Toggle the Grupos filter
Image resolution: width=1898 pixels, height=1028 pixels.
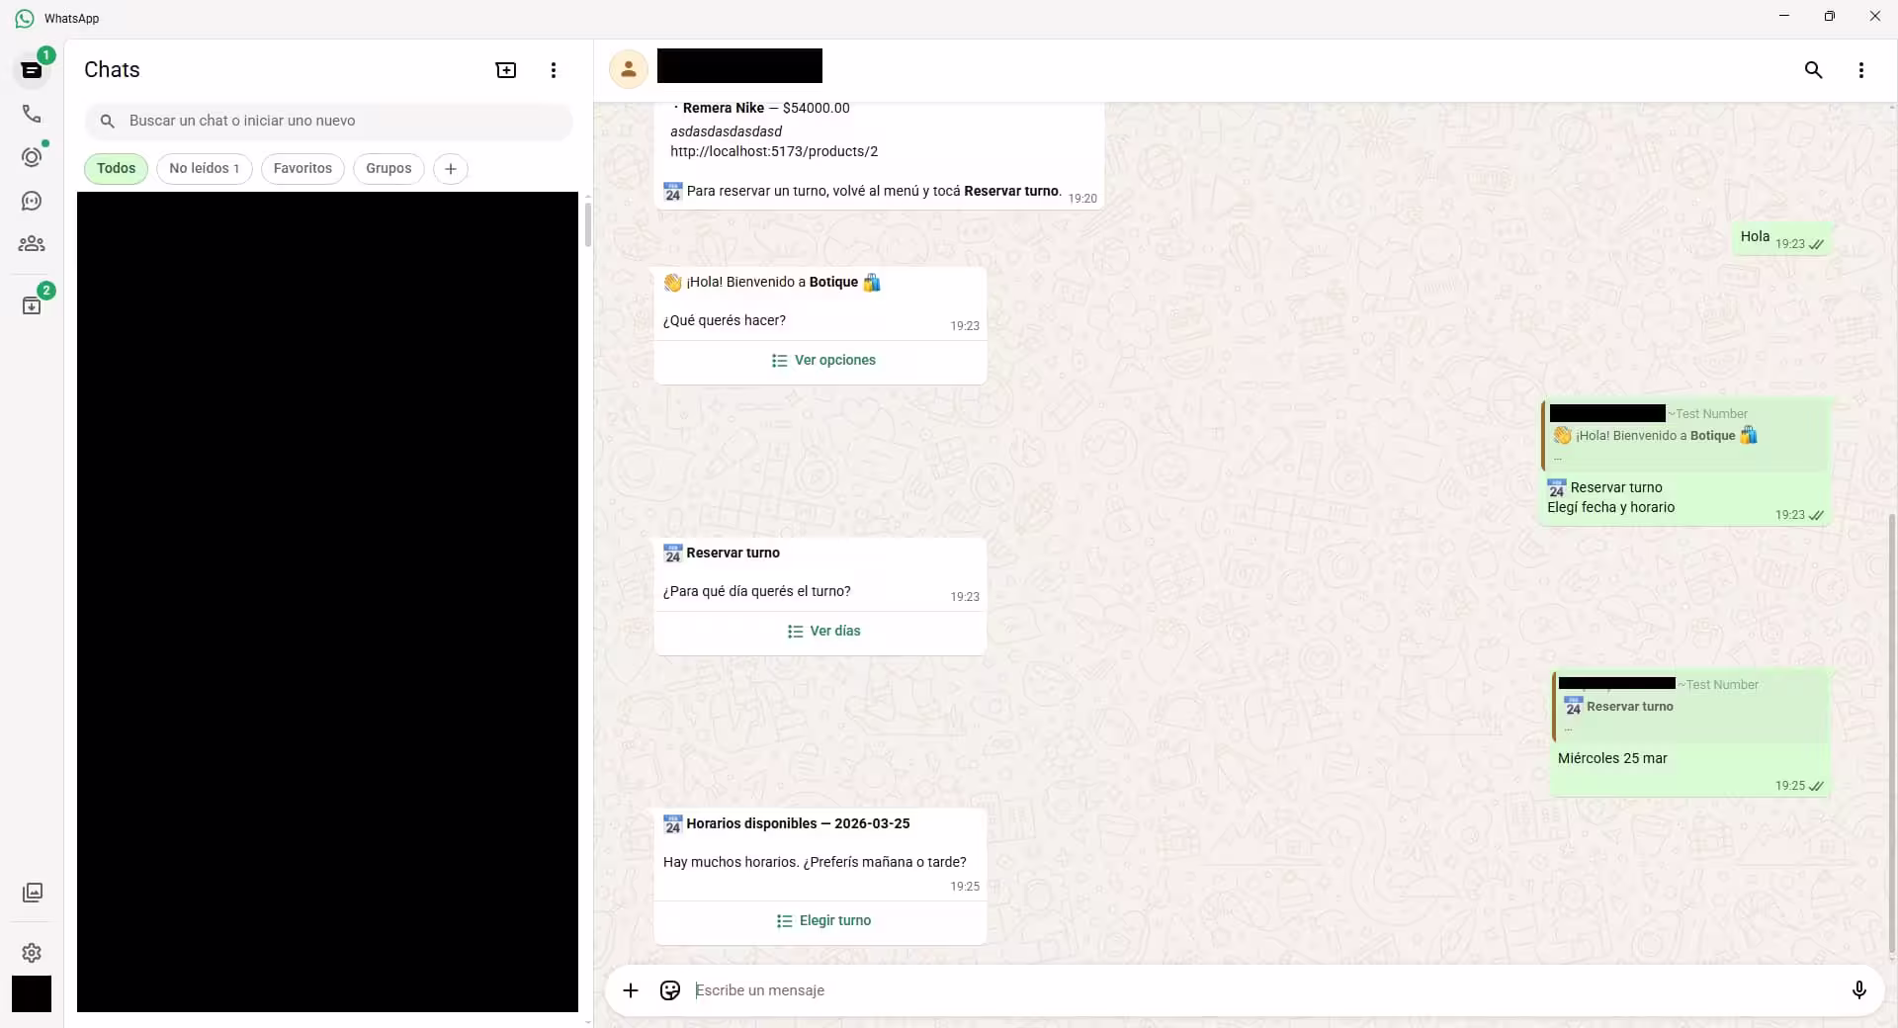pos(388,168)
